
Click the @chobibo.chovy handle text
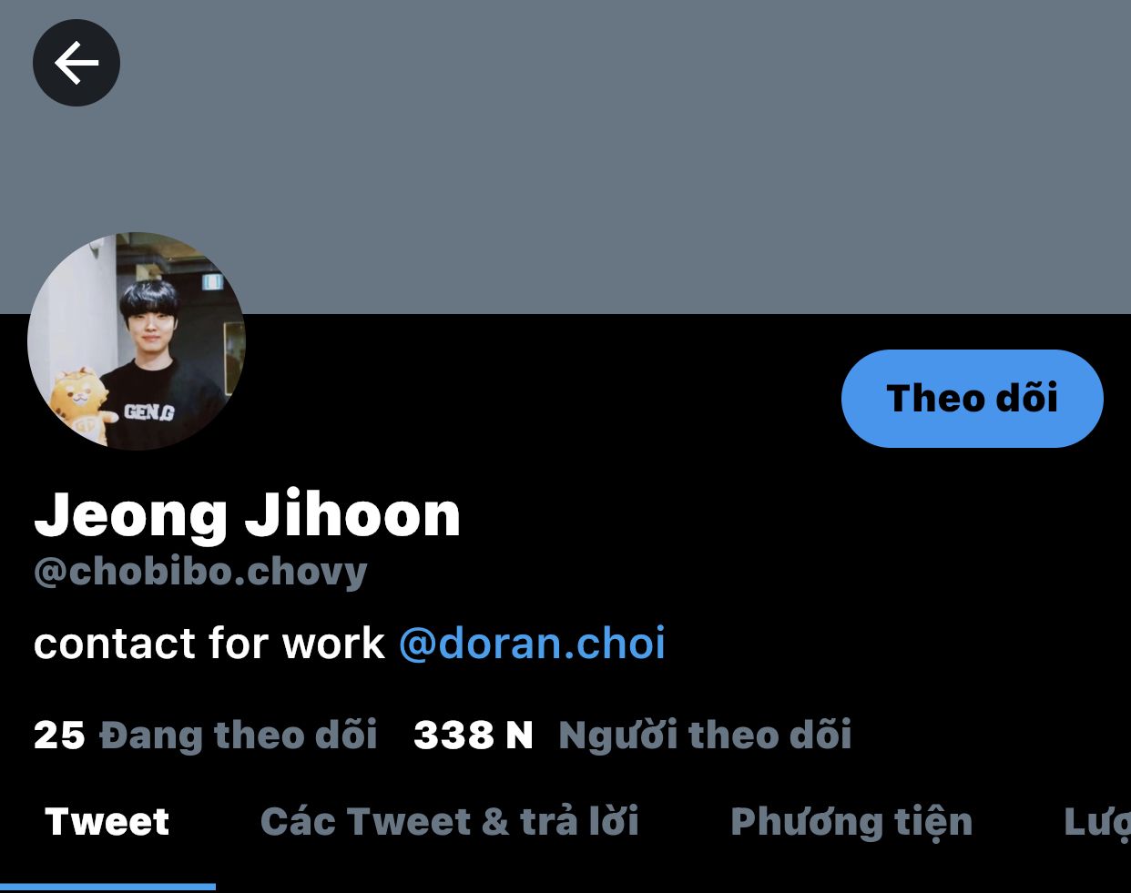tap(200, 573)
